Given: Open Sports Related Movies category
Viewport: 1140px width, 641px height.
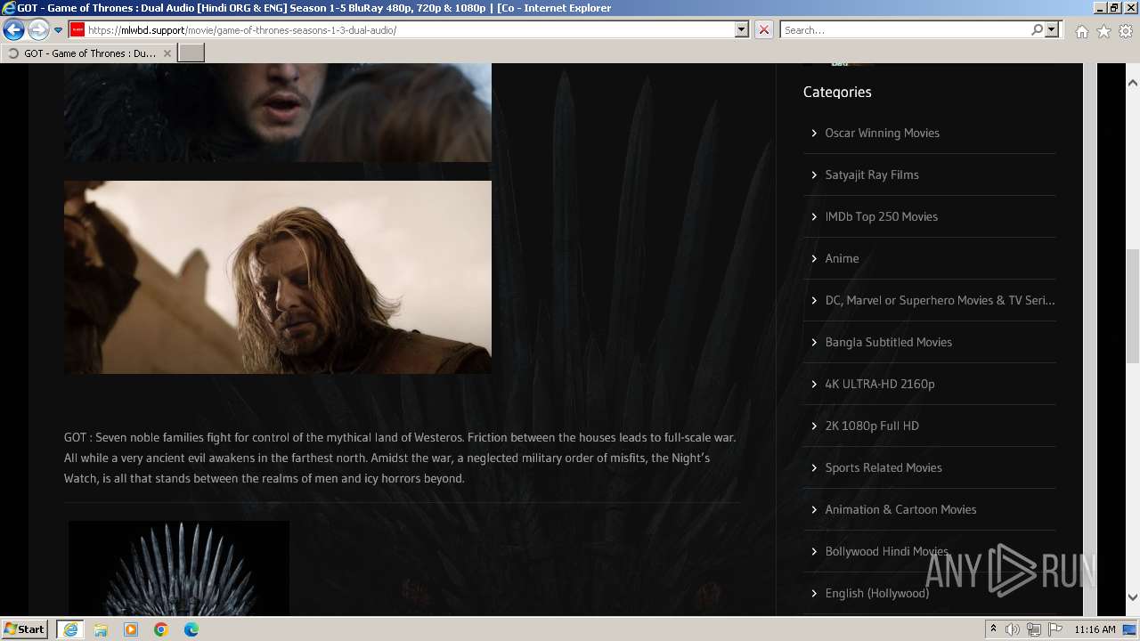Looking at the screenshot, I should pos(883,467).
